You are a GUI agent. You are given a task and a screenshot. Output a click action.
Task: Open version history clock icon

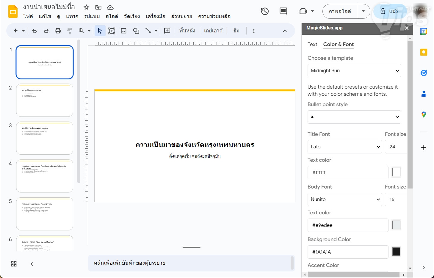click(265, 11)
